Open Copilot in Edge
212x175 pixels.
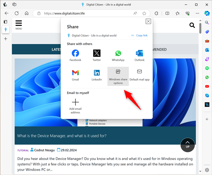(x=207, y=13)
